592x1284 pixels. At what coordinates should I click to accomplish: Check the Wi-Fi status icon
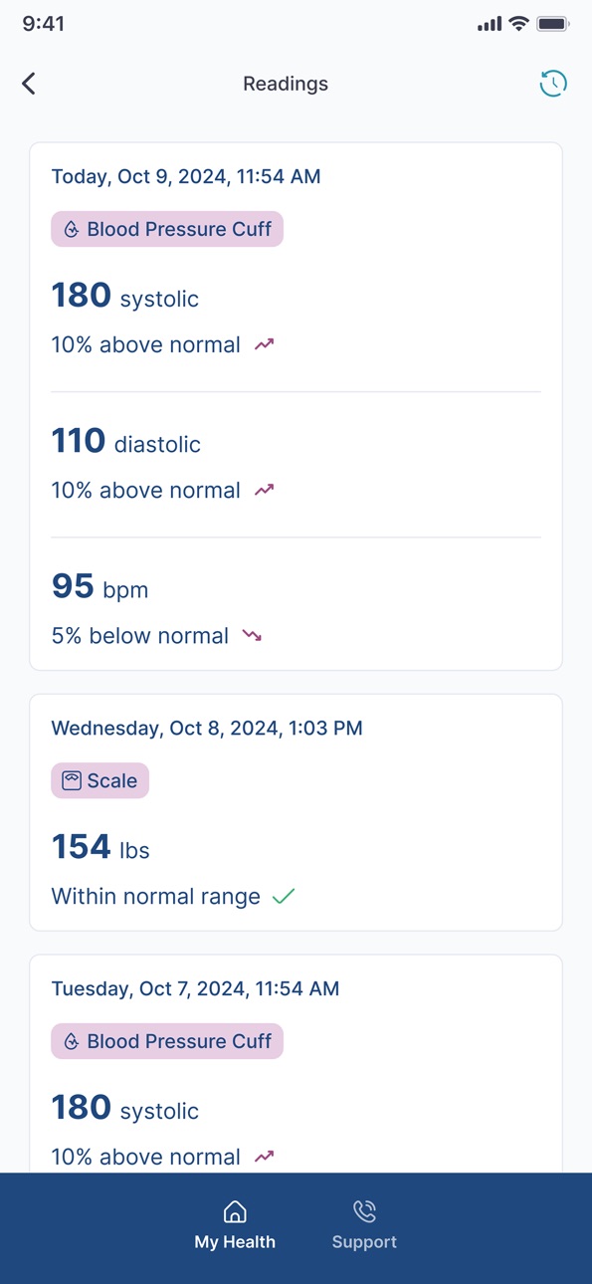pyautogui.click(x=518, y=24)
